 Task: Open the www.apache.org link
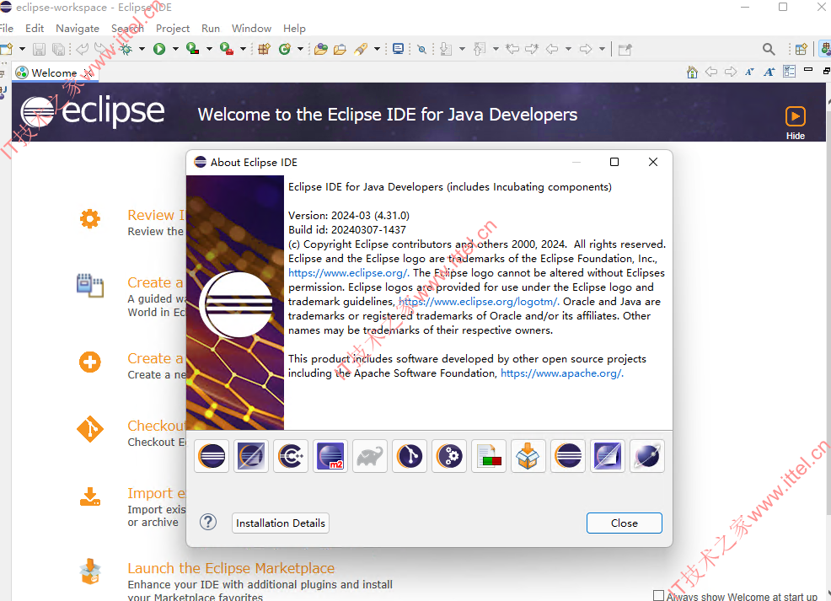pos(562,373)
